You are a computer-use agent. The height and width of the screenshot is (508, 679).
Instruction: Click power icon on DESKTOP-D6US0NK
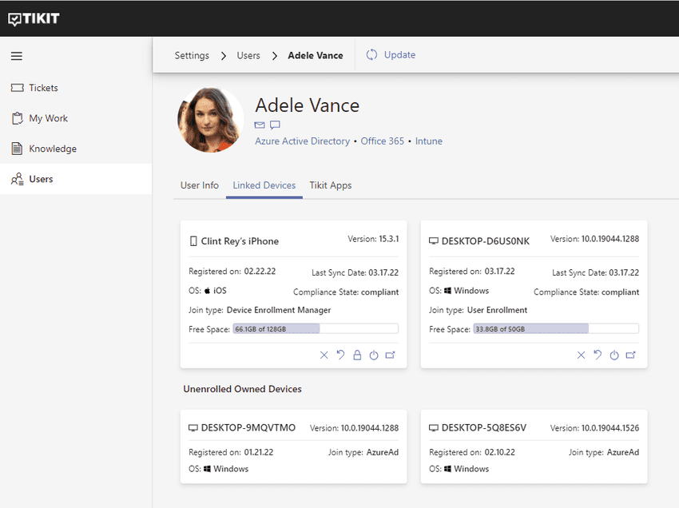[x=614, y=355]
